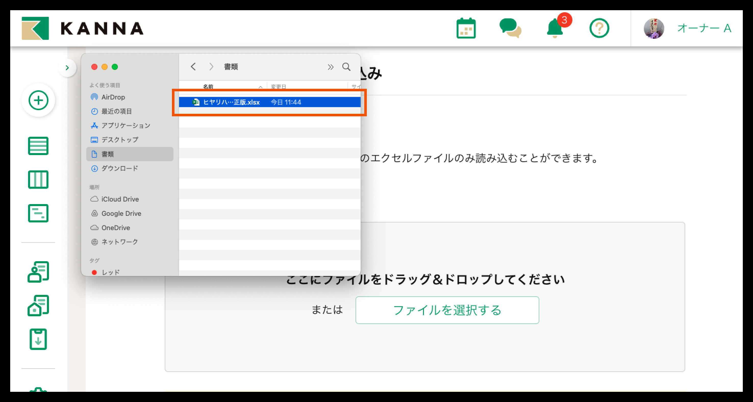Open the chat messages icon
Screen dimensions: 753x402
pyautogui.click(x=510, y=28)
